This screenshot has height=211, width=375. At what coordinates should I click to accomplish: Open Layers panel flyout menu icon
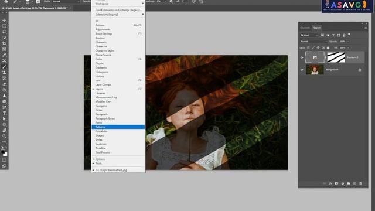[x=366, y=28]
